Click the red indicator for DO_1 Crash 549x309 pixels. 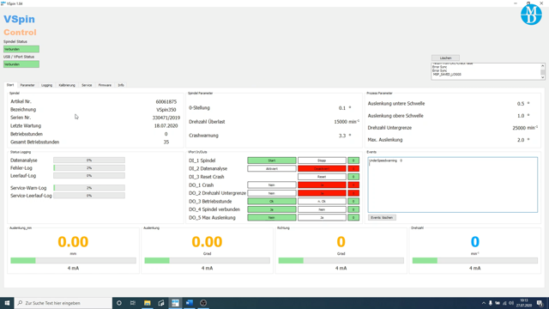353,185
